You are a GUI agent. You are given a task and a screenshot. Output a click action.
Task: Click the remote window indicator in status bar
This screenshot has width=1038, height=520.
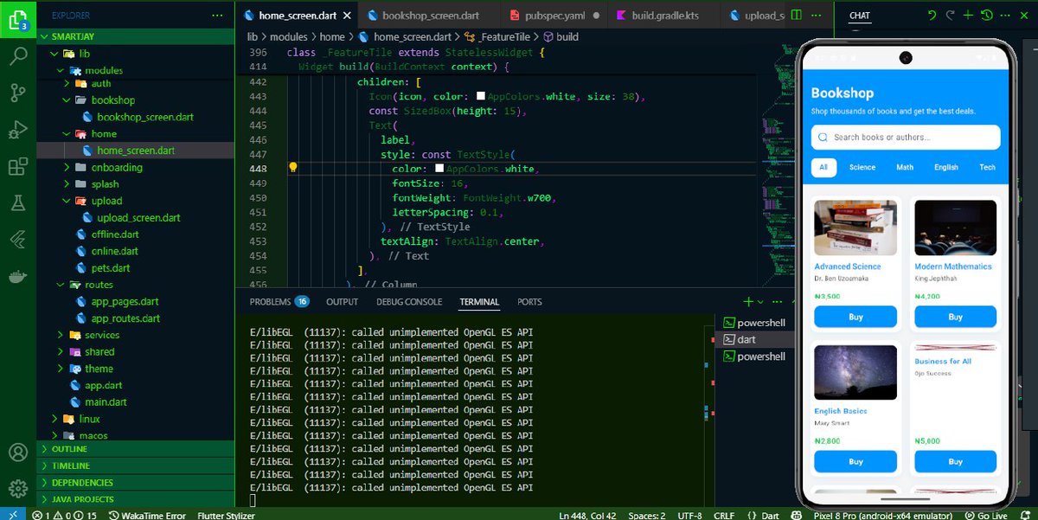tap(12, 515)
